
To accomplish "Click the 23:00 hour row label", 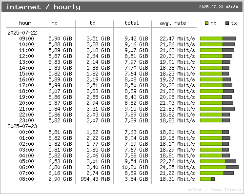I will tap(26, 120).
